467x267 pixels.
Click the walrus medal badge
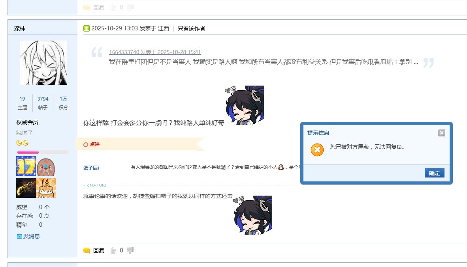pos(46,167)
